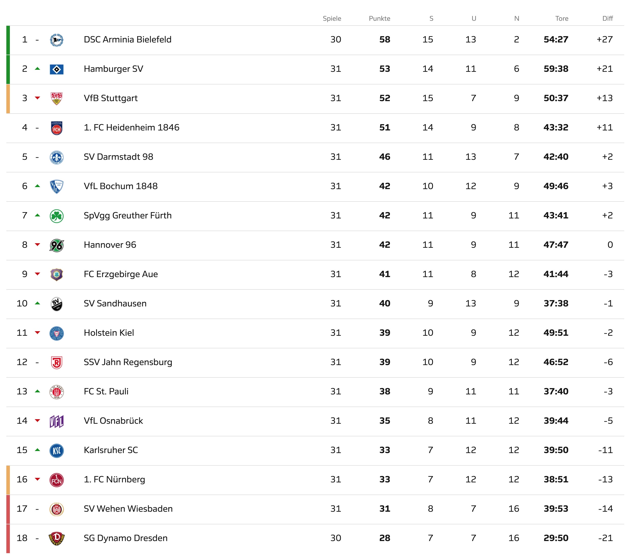Select the 1. FC Heidenheim FCH badge

(57, 128)
